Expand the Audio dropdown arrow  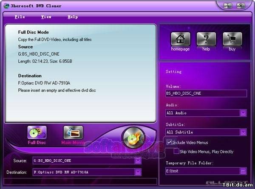click(243, 113)
